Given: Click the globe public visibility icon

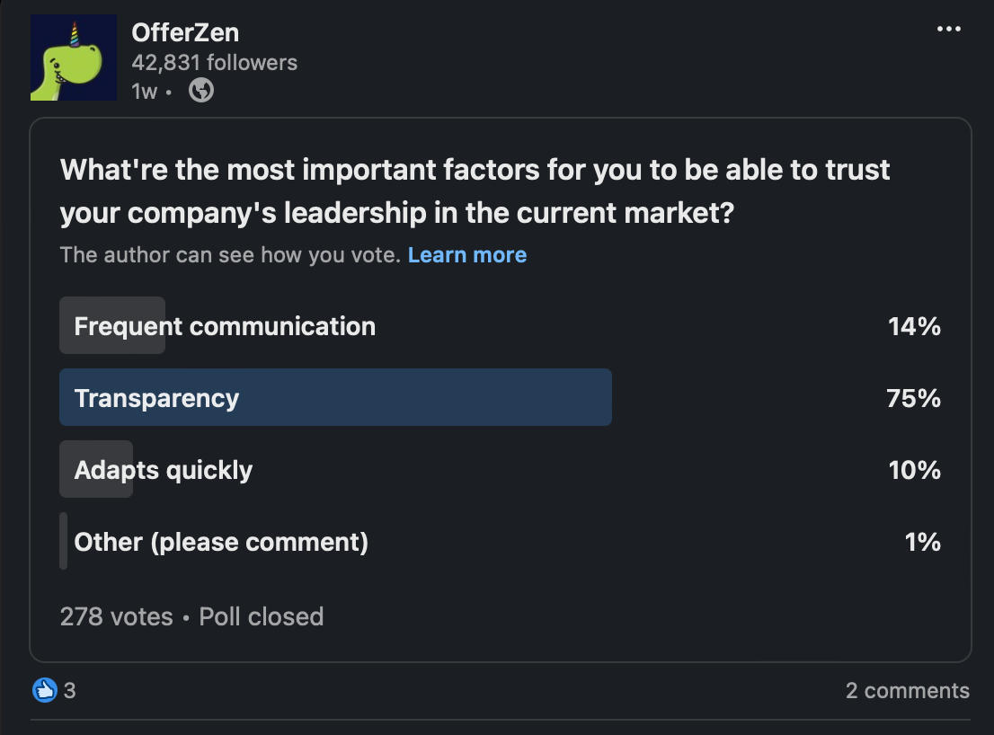Looking at the screenshot, I should [201, 91].
